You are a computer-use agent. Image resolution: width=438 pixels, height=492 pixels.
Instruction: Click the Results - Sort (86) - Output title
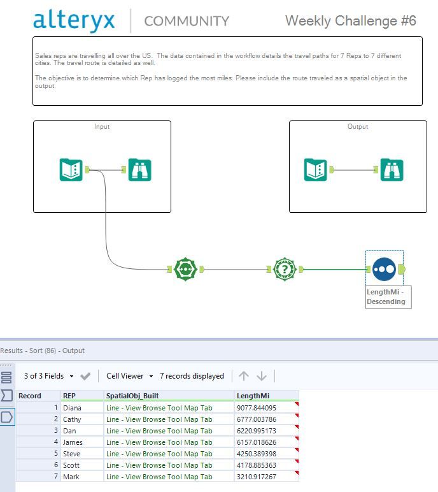point(42,351)
